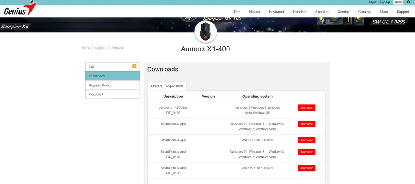The image size is (415, 184).
Task: Open the Keyboard menu
Action: (276, 12)
